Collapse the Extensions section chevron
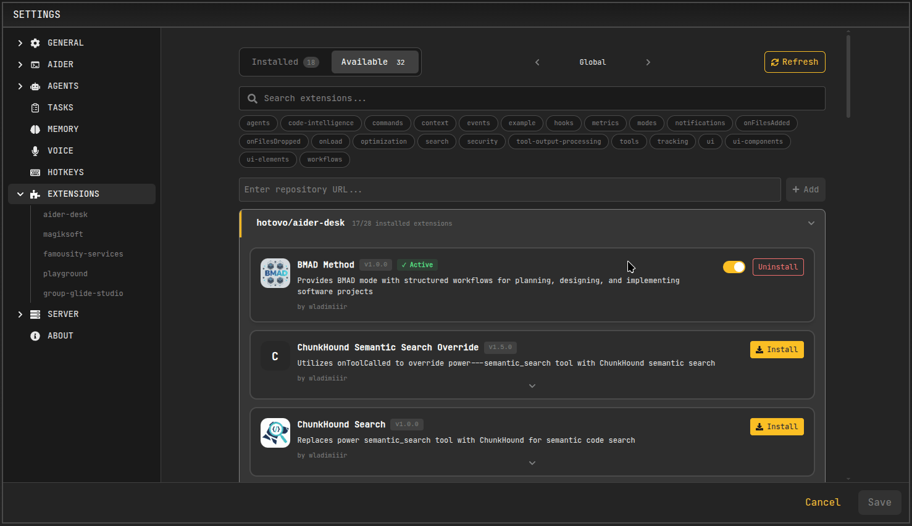 pos(20,194)
